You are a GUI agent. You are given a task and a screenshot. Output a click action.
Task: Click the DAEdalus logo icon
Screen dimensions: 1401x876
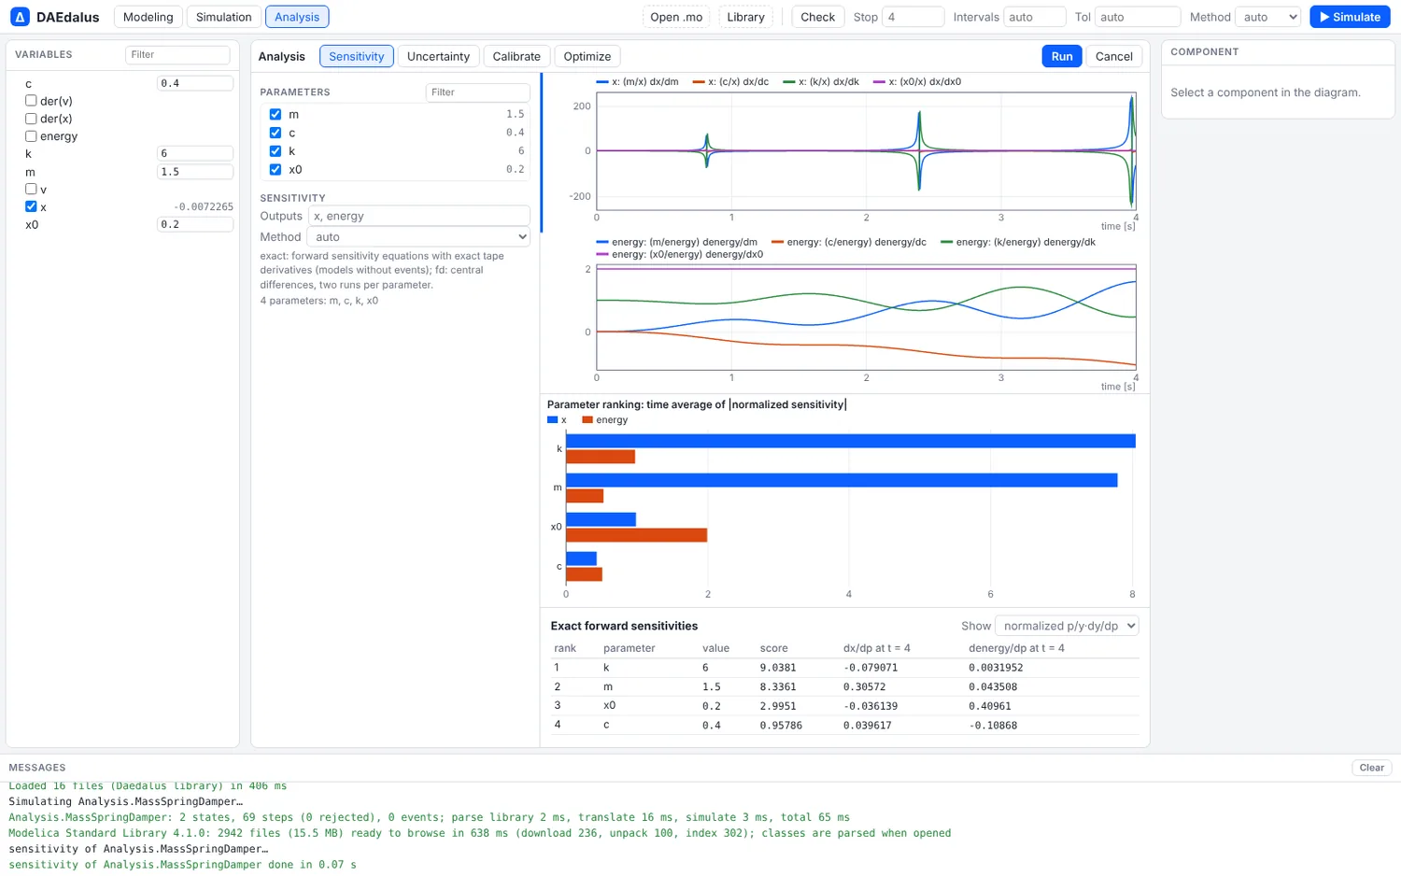pos(20,17)
